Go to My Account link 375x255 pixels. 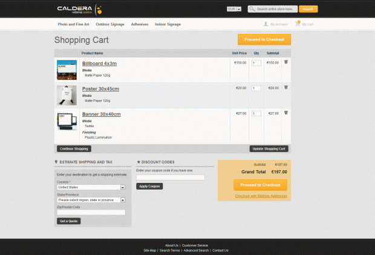coord(279,24)
